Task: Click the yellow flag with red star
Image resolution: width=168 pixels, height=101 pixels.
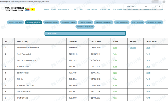Action: pos(33,9)
